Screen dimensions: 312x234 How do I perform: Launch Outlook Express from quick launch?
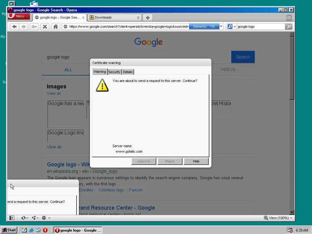[x=38, y=230]
